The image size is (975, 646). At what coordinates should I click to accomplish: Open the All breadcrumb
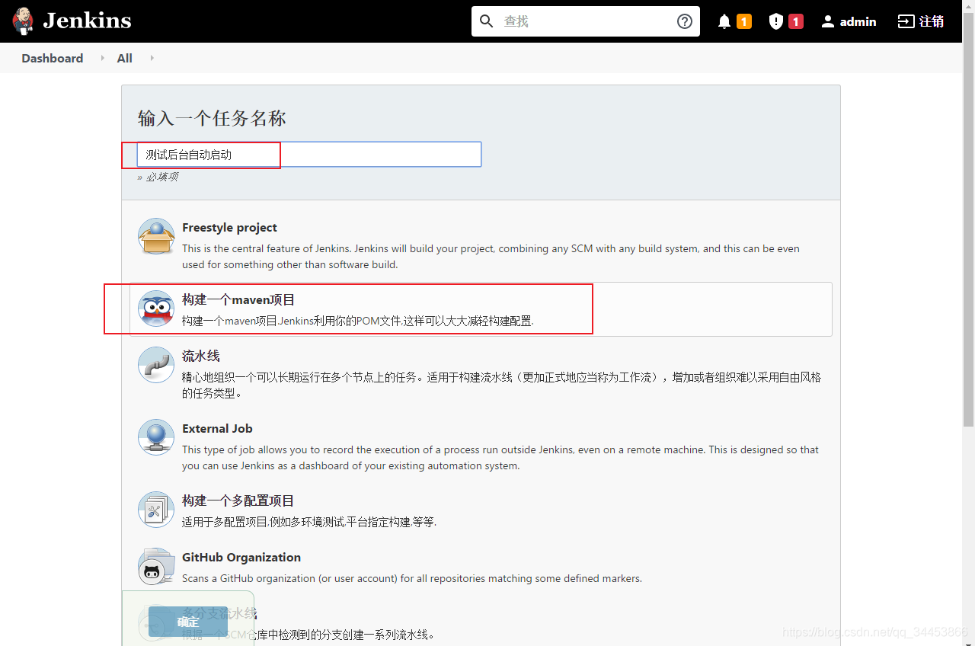tap(125, 58)
